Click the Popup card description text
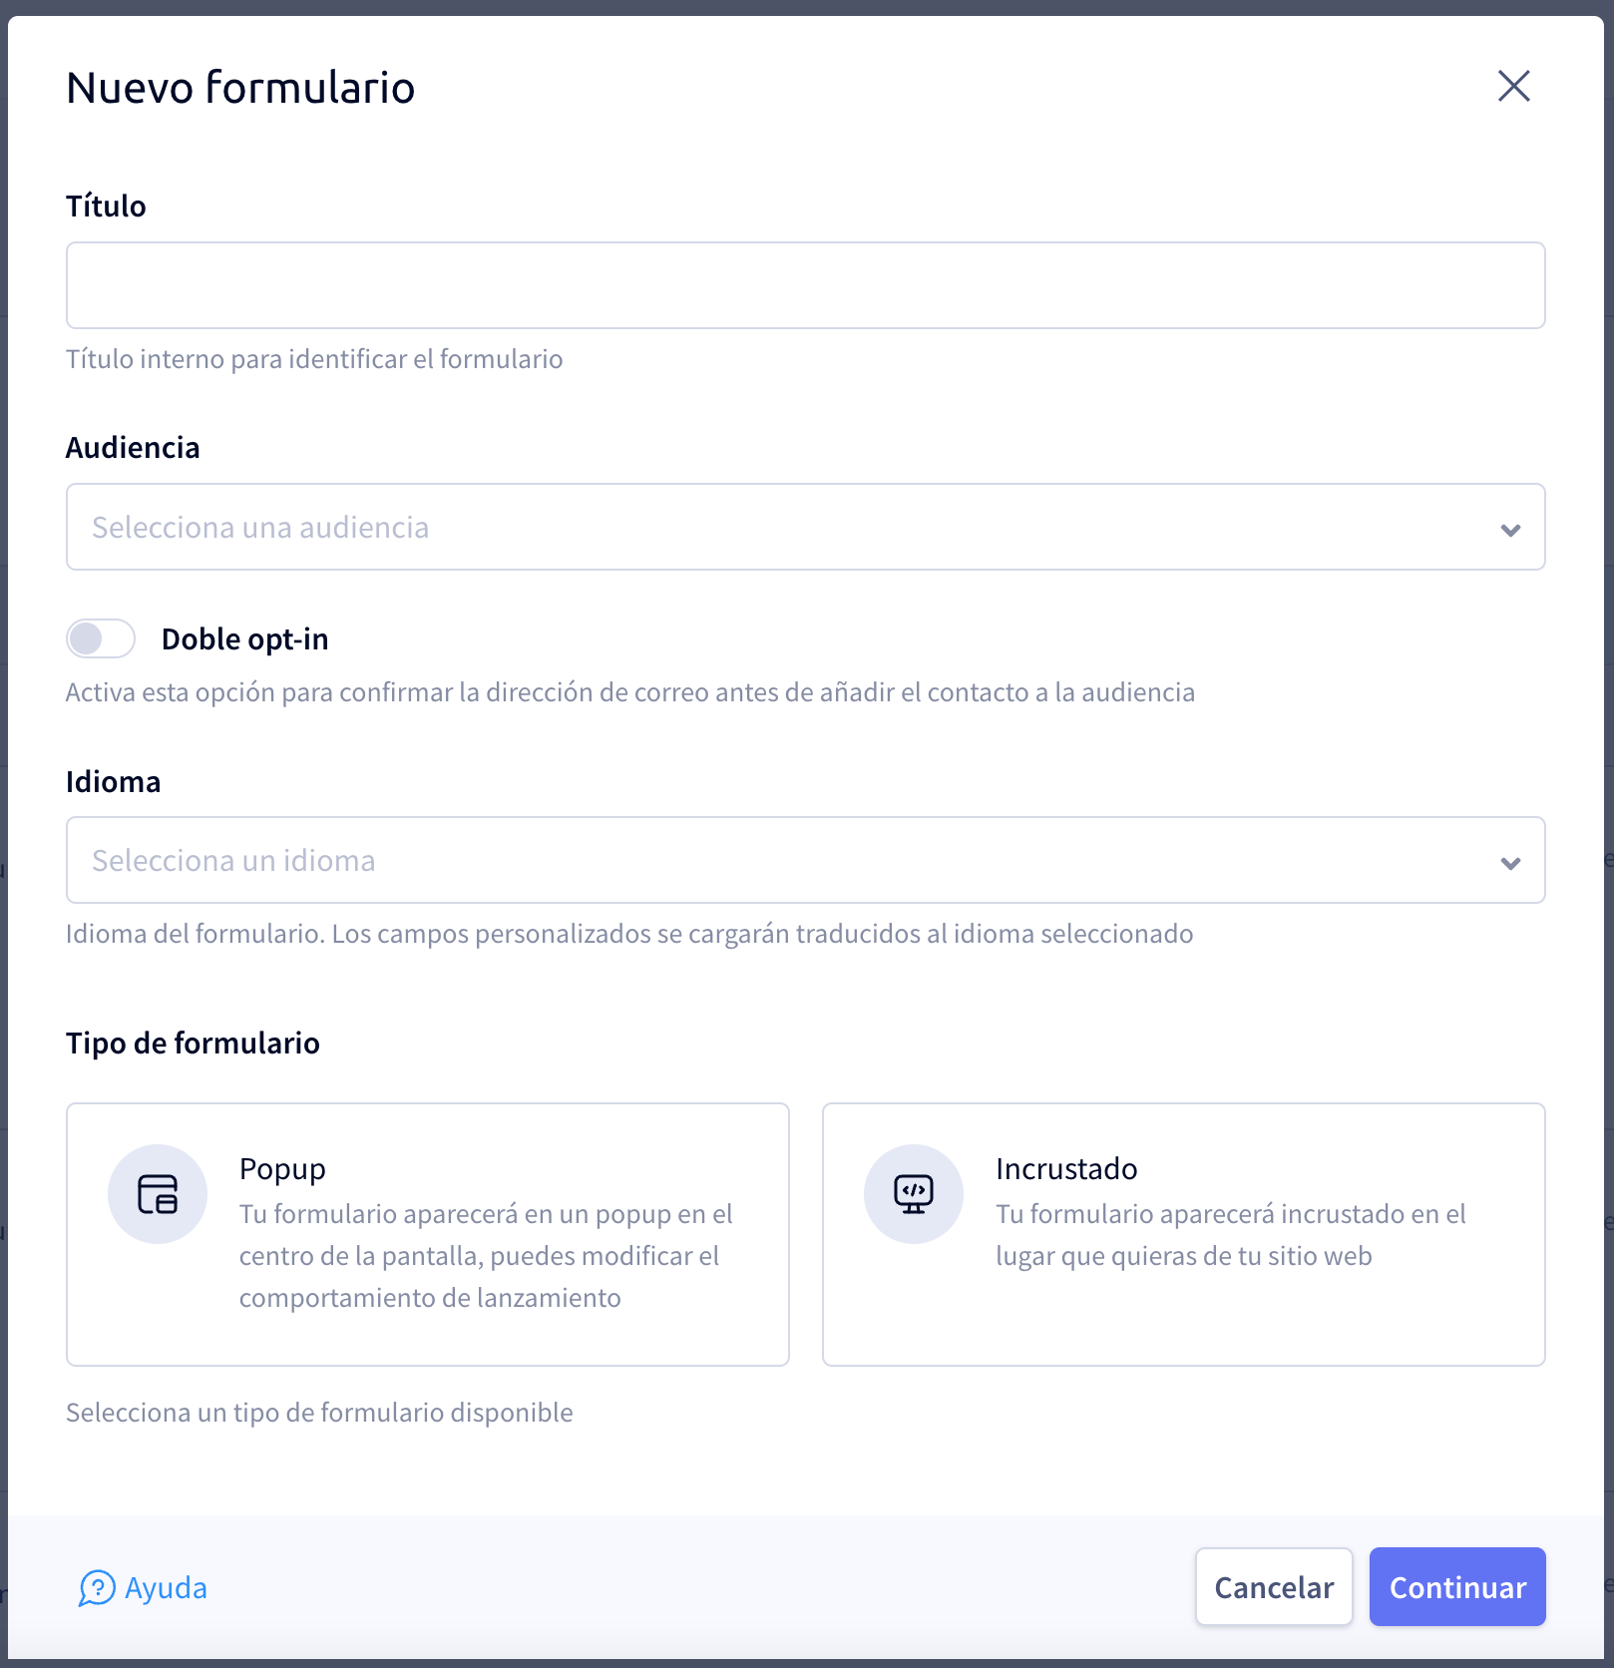This screenshot has width=1614, height=1668. coord(486,1256)
